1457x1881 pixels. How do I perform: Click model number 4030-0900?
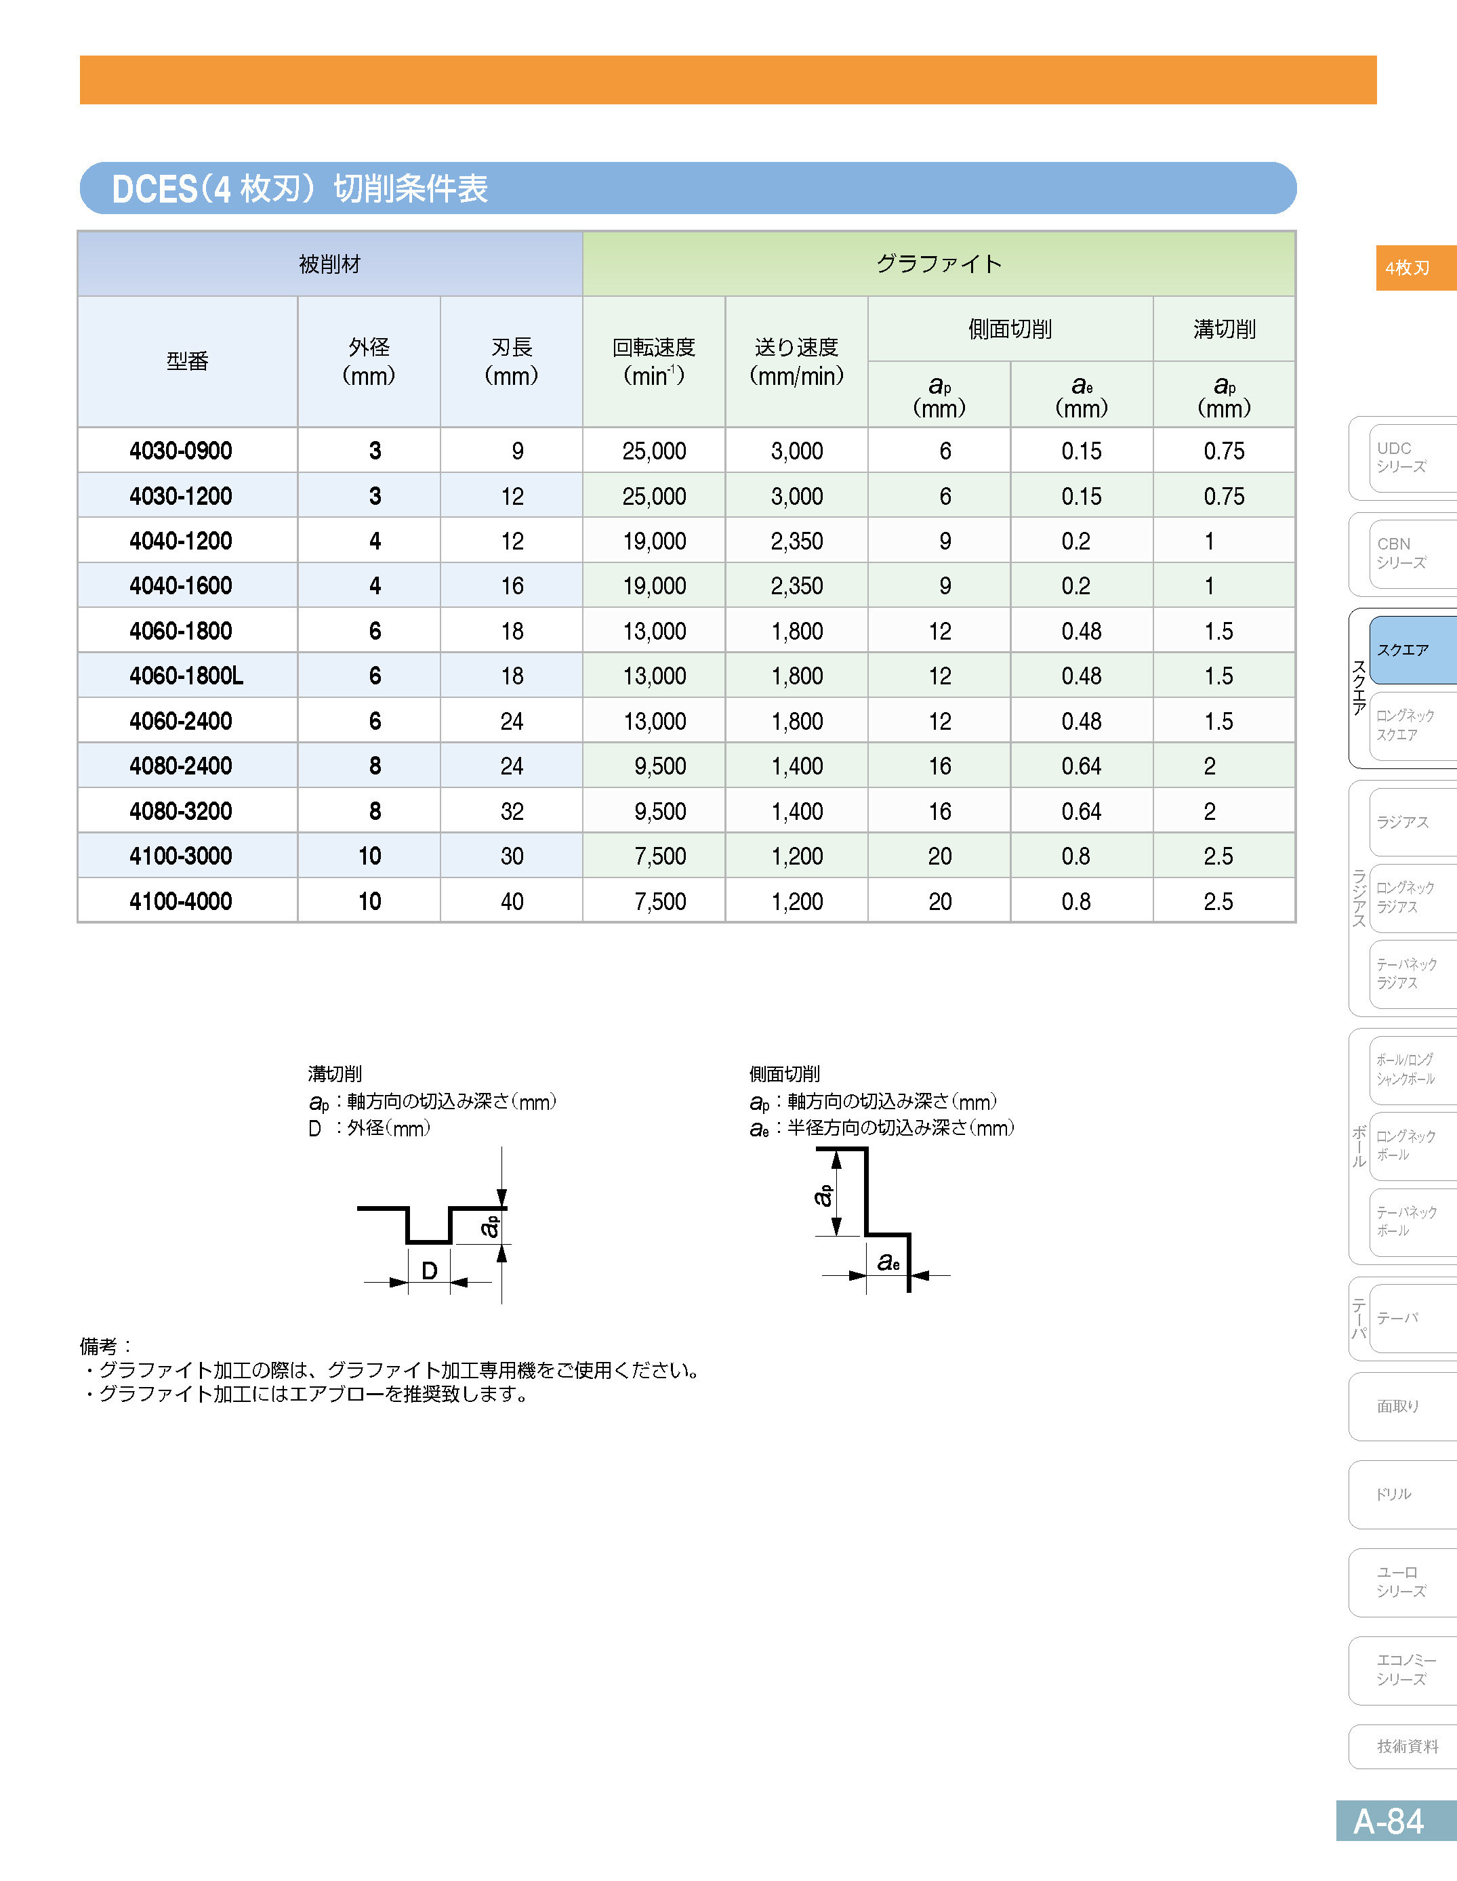pos(181,451)
